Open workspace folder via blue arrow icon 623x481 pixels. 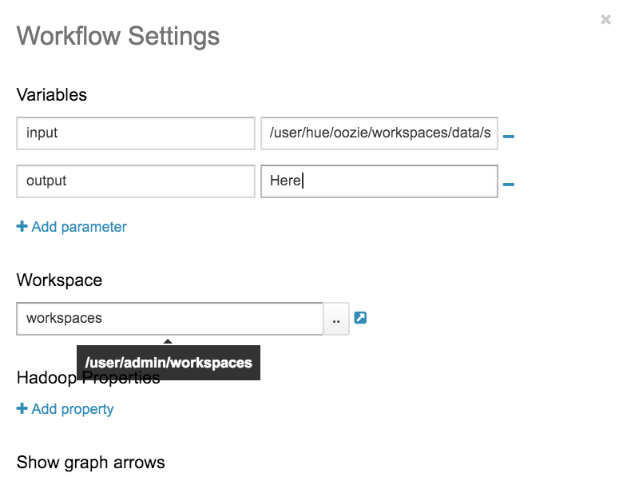[360, 318]
